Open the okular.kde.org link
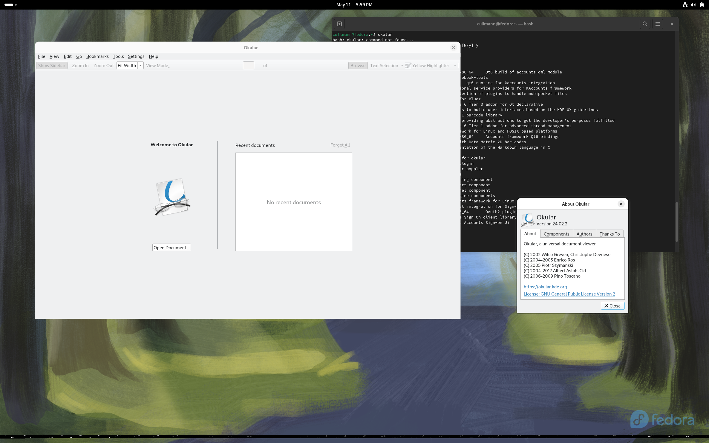The width and height of the screenshot is (709, 443). [545, 287]
